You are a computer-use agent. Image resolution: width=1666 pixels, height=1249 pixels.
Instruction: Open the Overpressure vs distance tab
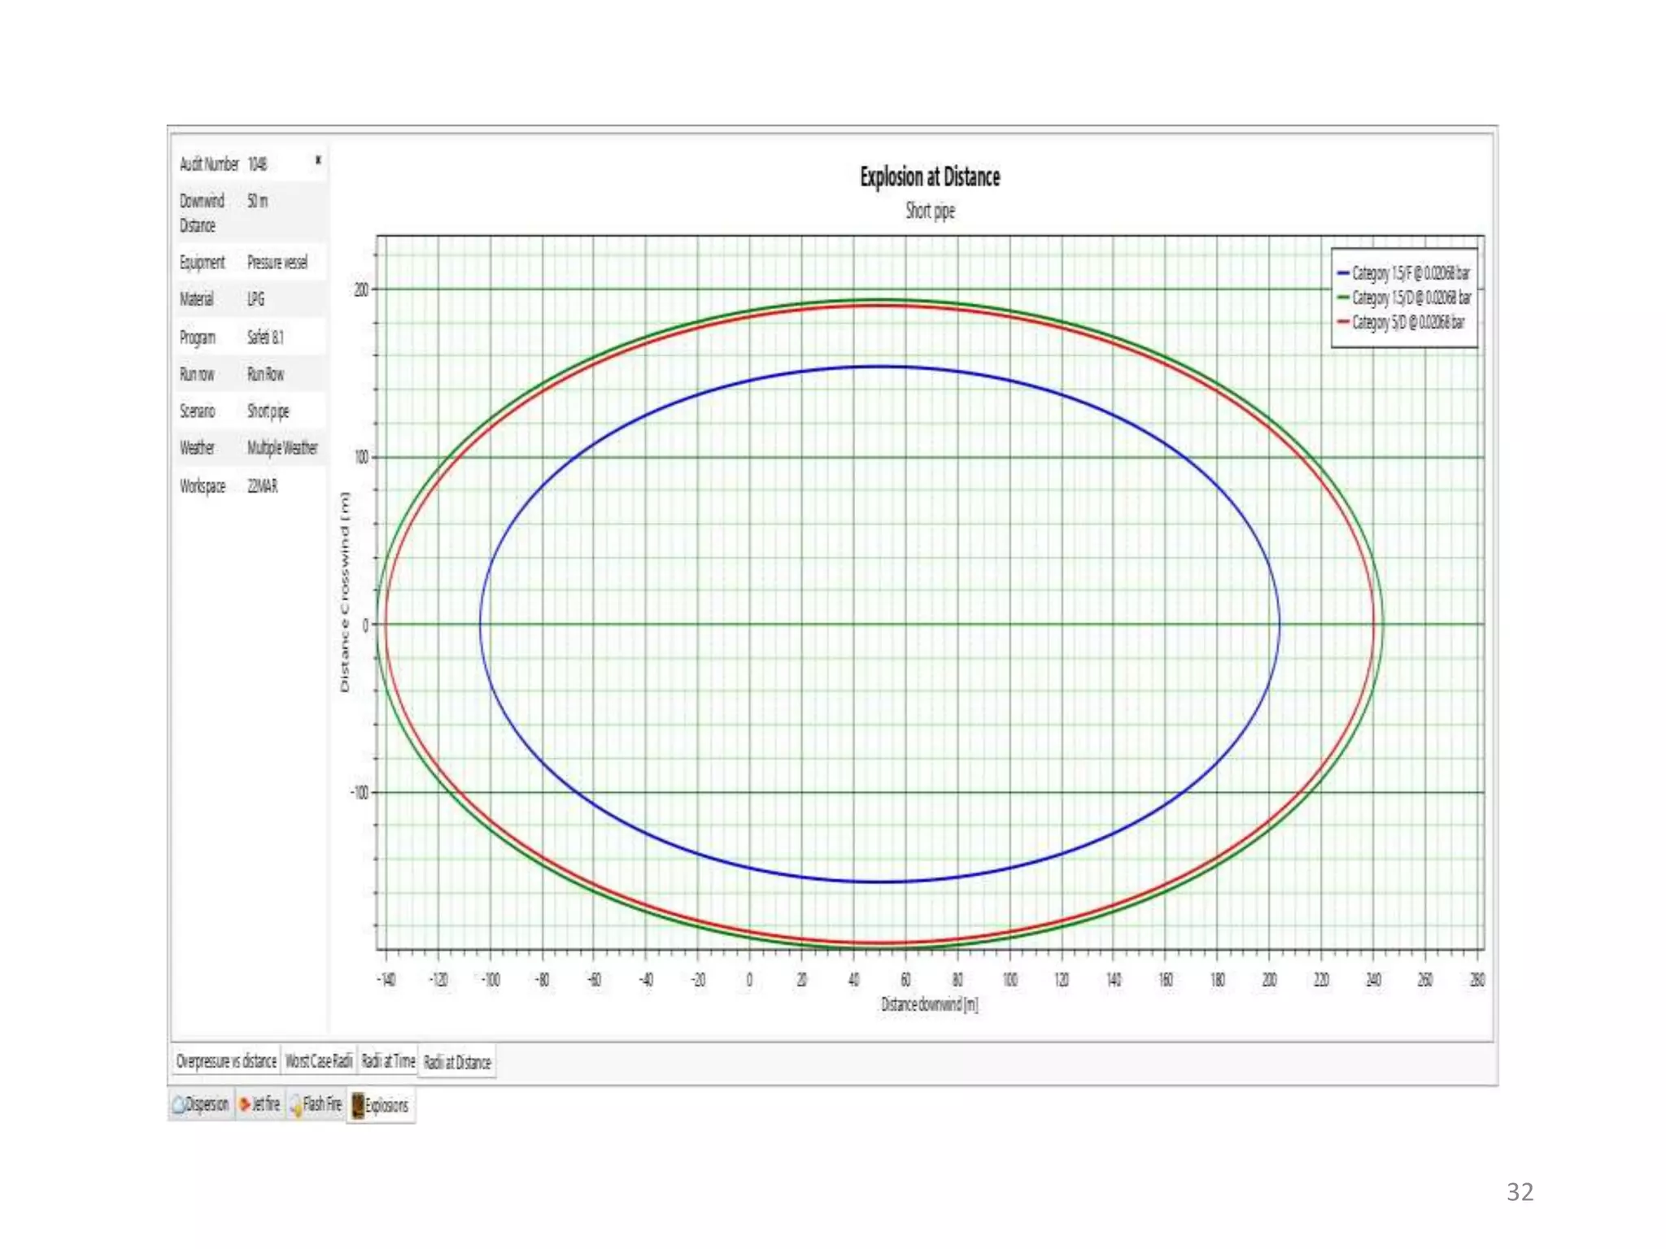tap(226, 1061)
